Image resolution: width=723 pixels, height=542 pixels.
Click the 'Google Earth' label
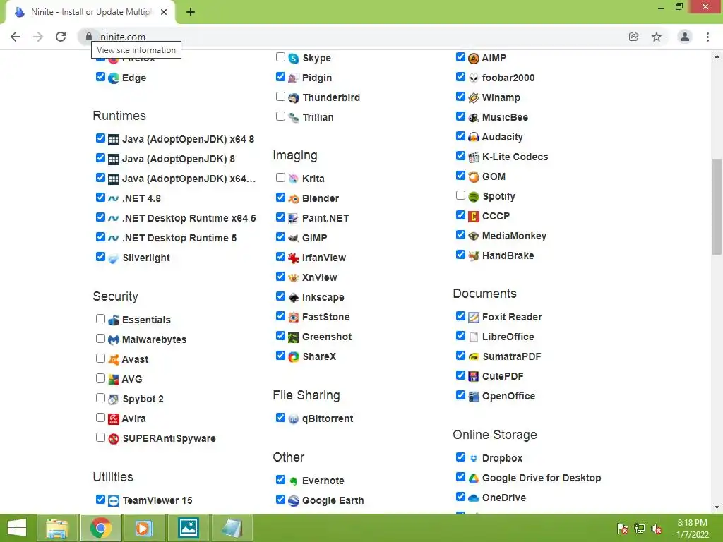333,501
